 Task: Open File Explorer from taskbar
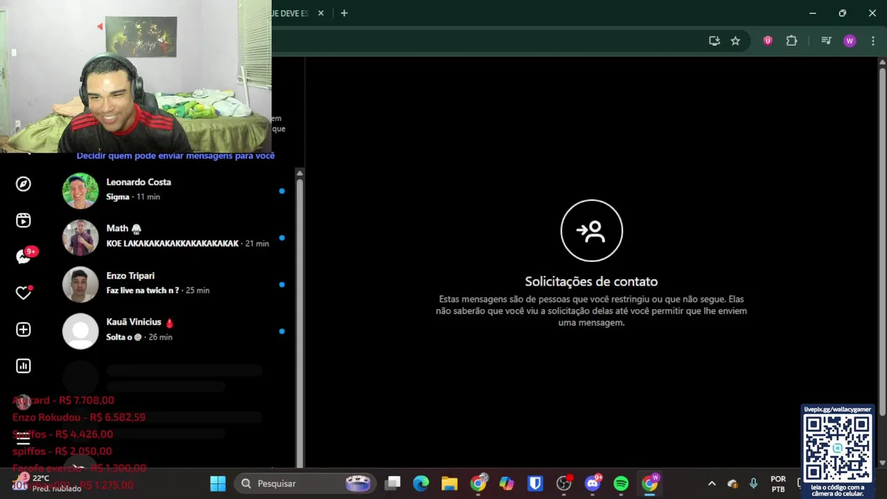pyautogui.click(x=450, y=484)
